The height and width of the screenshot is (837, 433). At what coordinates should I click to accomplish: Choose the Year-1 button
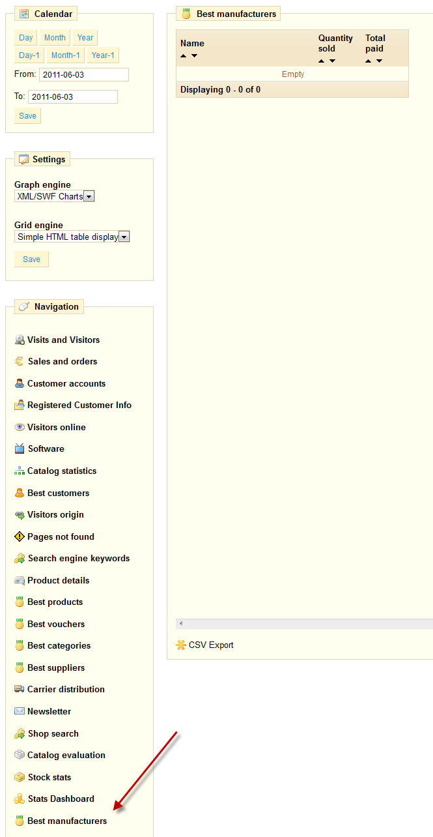(x=104, y=55)
